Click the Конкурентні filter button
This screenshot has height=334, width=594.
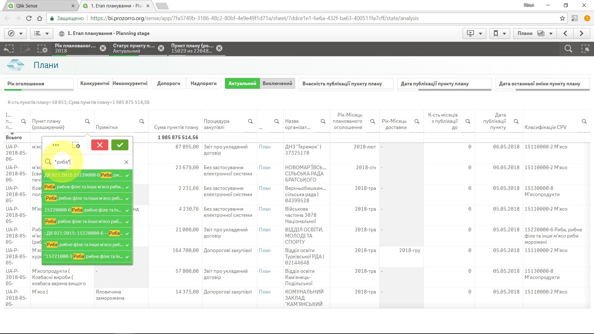coord(95,83)
